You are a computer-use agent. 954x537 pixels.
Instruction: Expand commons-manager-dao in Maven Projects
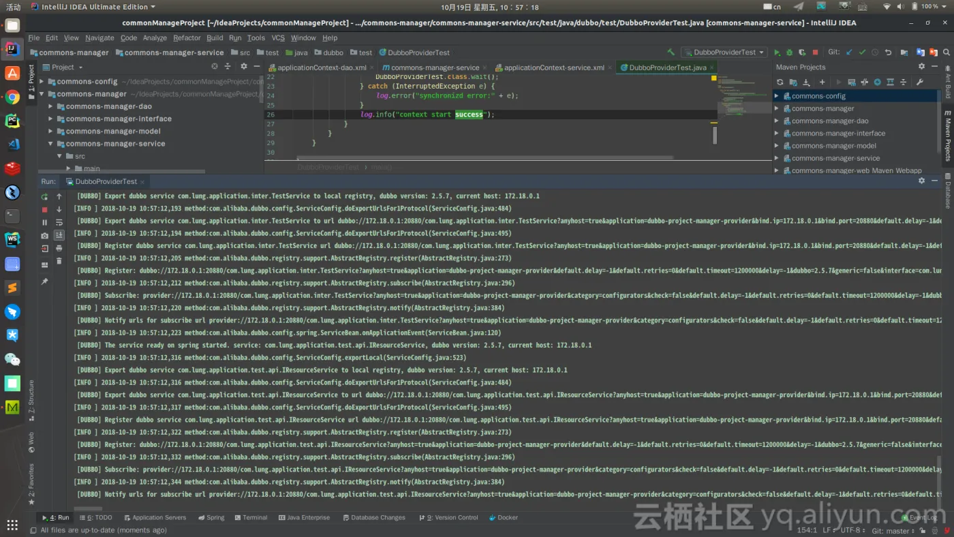(776, 121)
